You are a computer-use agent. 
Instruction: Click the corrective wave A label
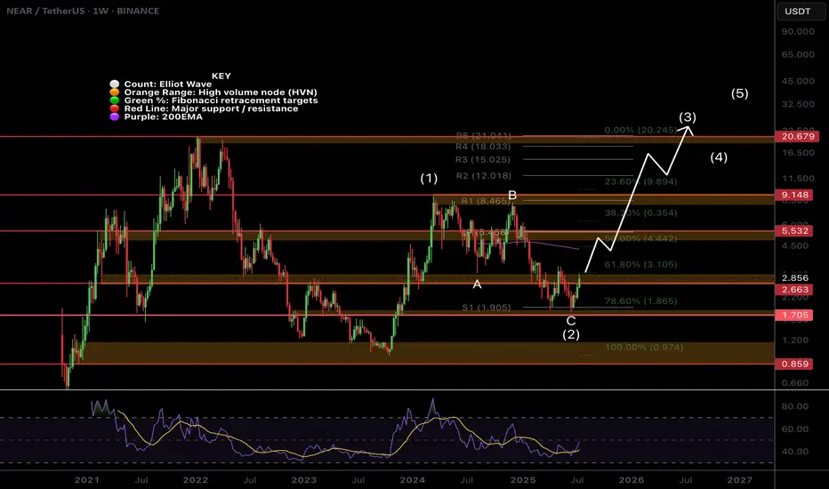477,285
